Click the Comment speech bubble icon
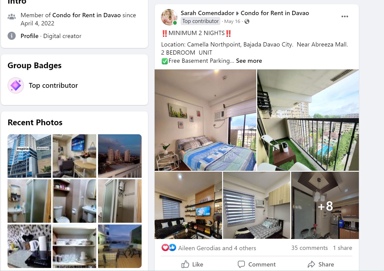The image size is (384, 271). [241, 264]
